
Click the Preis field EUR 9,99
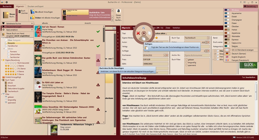[x=155, y=60]
